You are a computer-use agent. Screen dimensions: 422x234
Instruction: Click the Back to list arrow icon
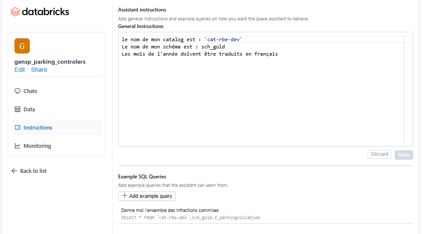[14, 171]
